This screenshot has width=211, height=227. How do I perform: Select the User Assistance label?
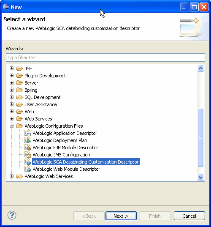pyautogui.click(x=41, y=104)
